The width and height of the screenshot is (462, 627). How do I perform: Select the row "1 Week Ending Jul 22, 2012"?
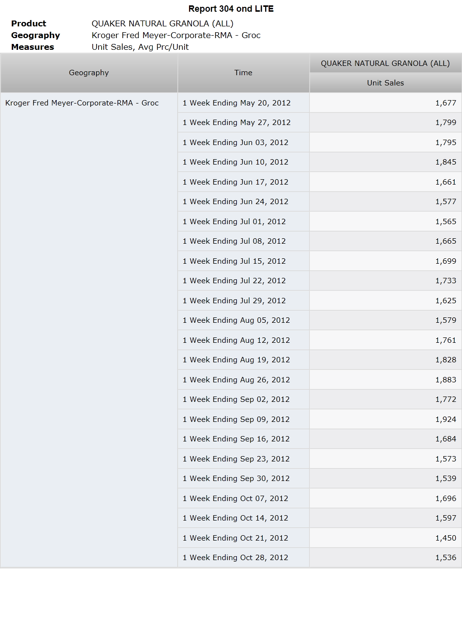243,281
